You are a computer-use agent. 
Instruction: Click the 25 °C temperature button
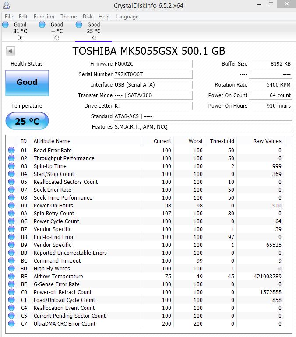click(27, 121)
